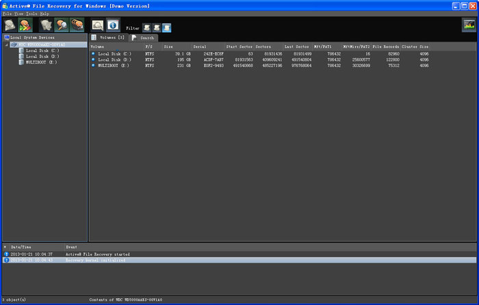Click the QuickScan icon with green-red arrows
Image resolution: width=479 pixels, height=305 pixels.
[x=25, y=25]
